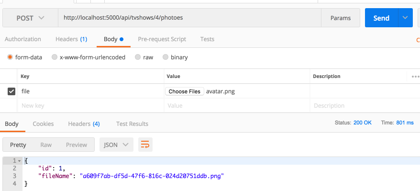Click the Value column header
The image size is (420, 191).
pyautogui.click(x=173, y=76)
